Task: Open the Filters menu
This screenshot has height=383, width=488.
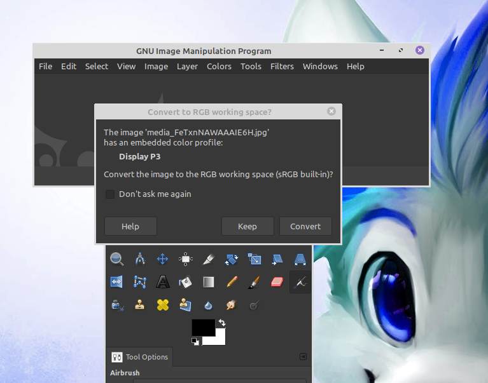Action: 282,66
